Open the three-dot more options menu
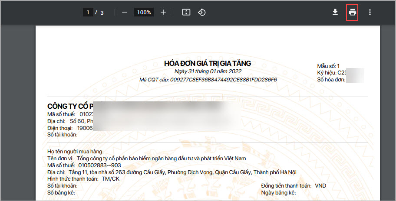The height and width of the screenshot is (201, 396). click(x=370, y=12)
